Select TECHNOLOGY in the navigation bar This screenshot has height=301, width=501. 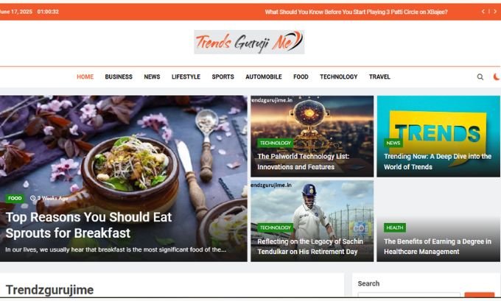coord(338,77)
